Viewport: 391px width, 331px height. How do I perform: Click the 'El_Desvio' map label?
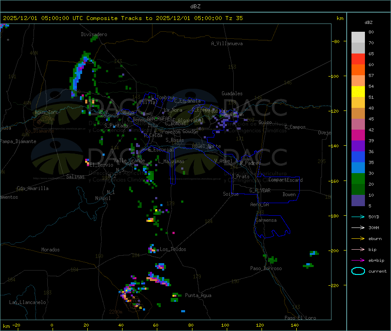point(101,165)
